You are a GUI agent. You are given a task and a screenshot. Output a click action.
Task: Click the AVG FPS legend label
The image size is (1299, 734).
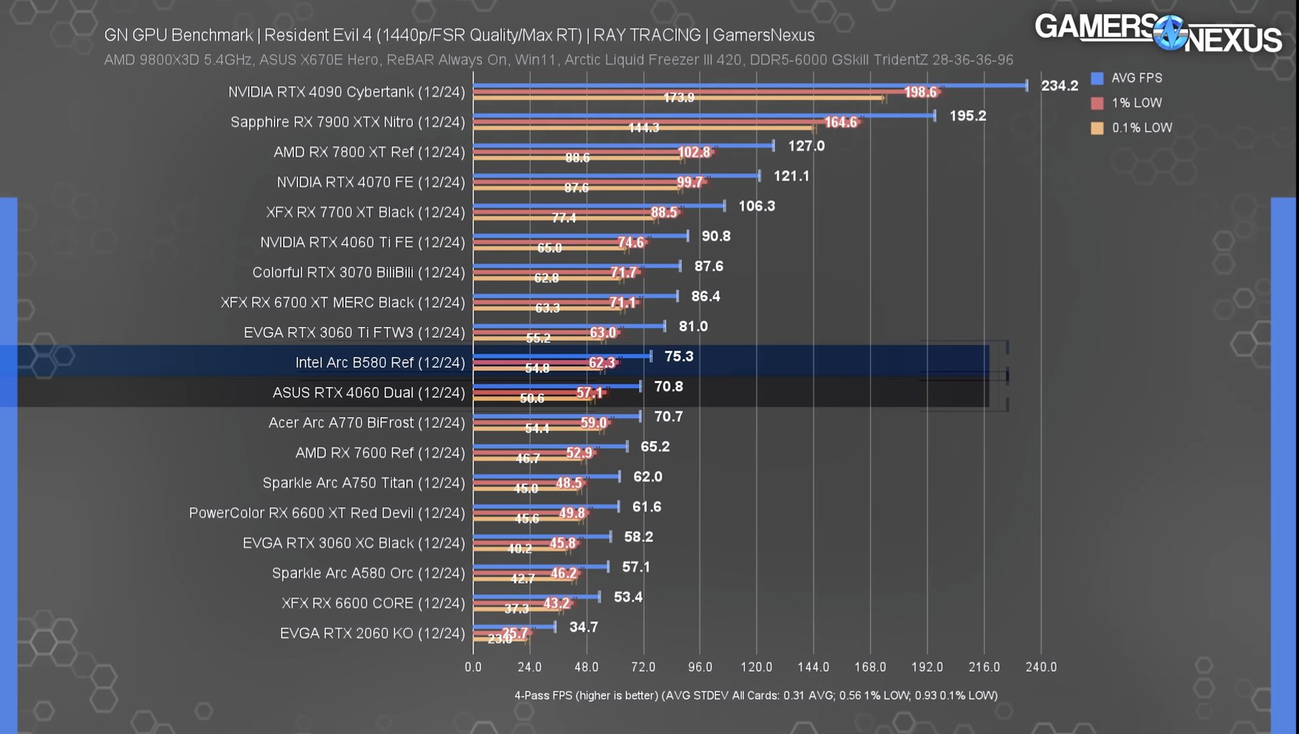[1137, 78]
